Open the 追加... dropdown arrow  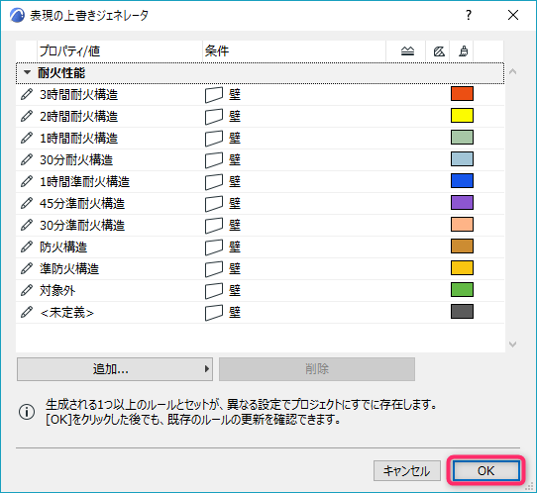(206, 369)
